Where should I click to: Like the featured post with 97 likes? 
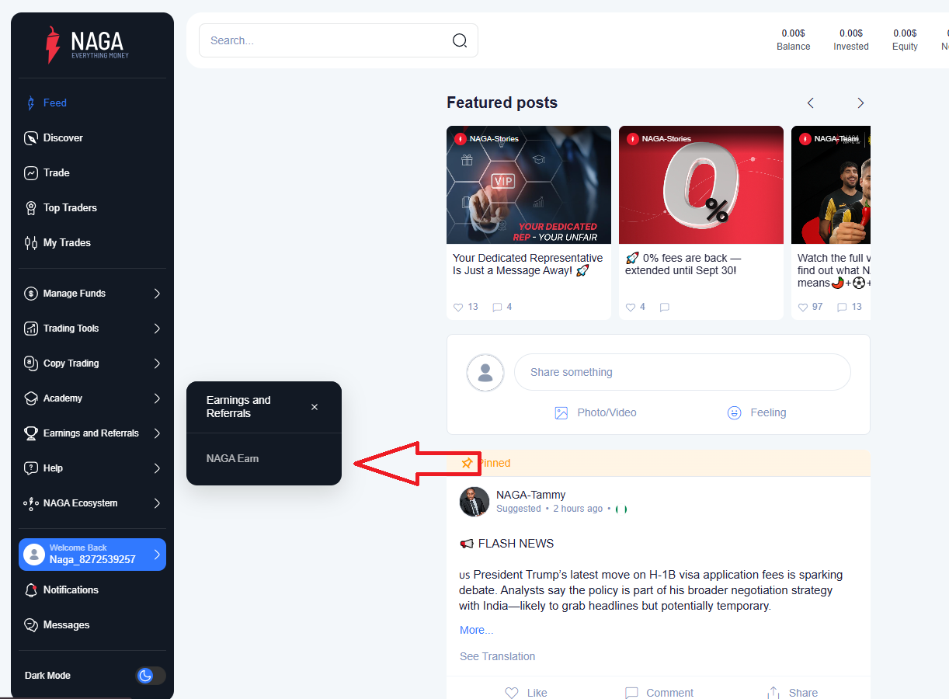point(803,307)
